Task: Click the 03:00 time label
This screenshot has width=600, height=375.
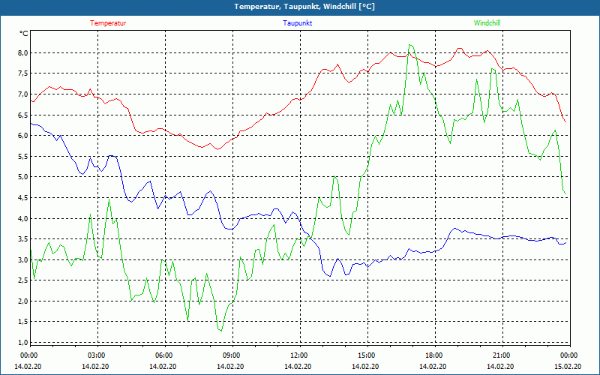Action: (x=96, y=355)
